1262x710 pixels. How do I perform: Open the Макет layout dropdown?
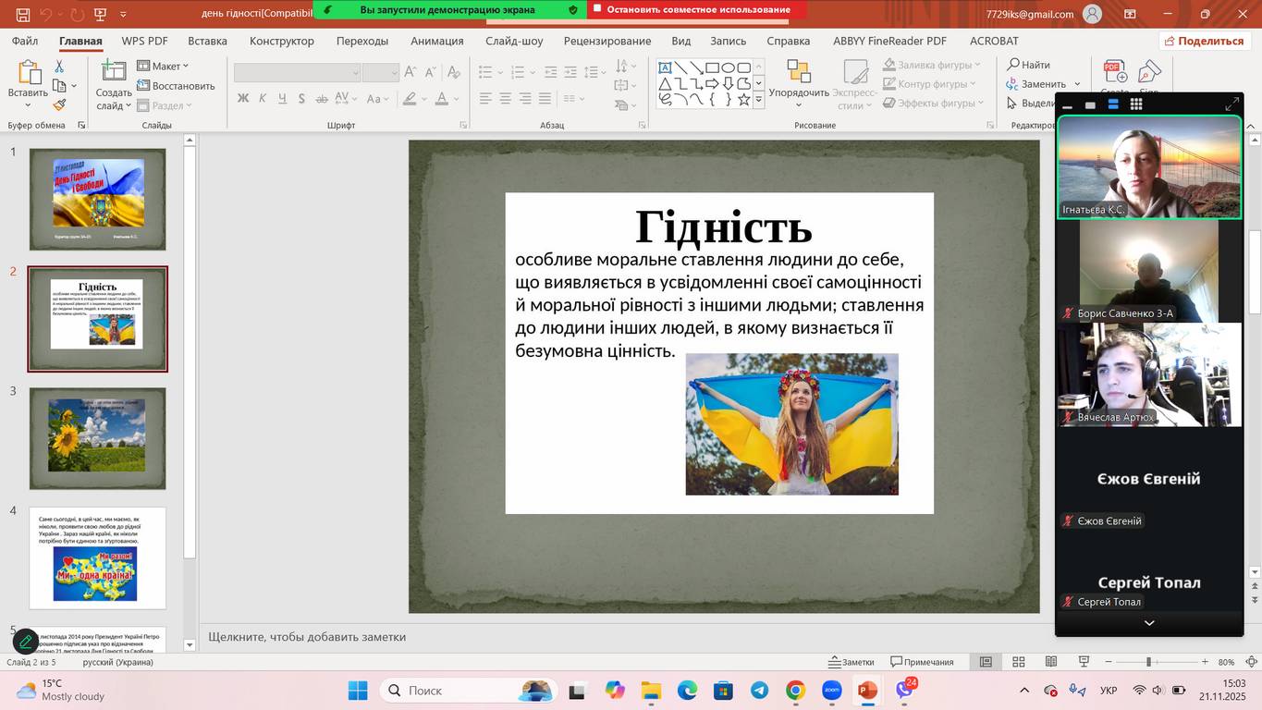point(164,66)
